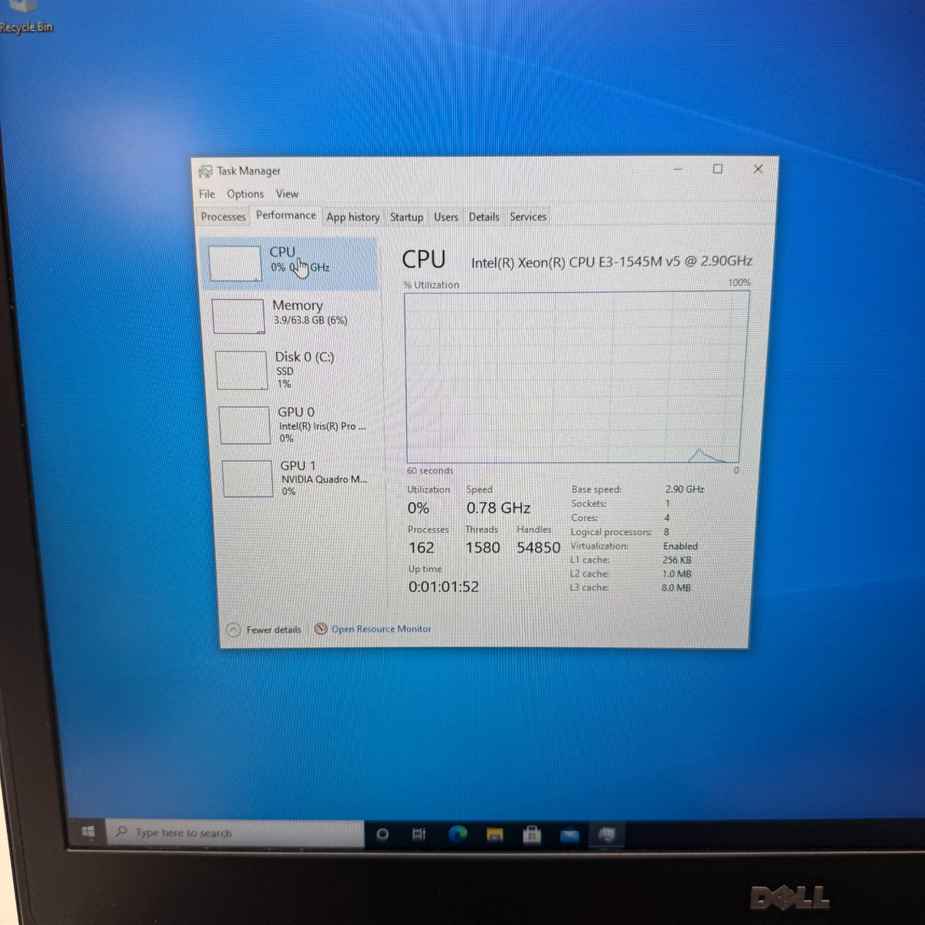This screenshot has width=925, height=925.
Task: Open Cortana from the taskbar
Action: tap(382, 834)
